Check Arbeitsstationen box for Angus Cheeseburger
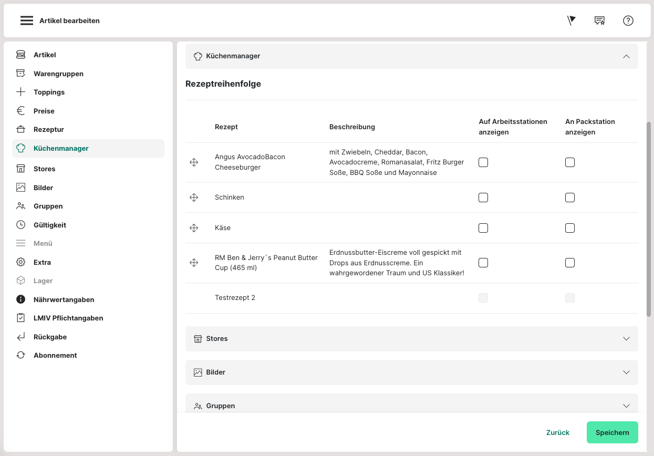Screen dimensions: 654x456 (x=483, y=162)
